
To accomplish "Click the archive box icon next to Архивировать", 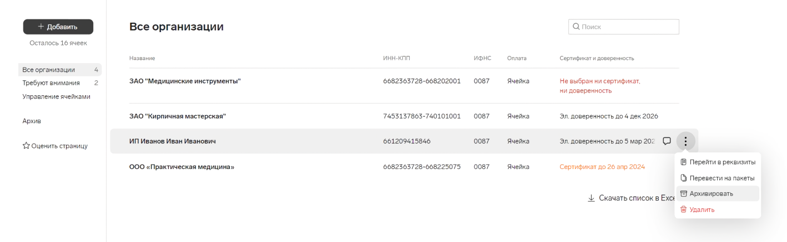I will tap(684, 193).
